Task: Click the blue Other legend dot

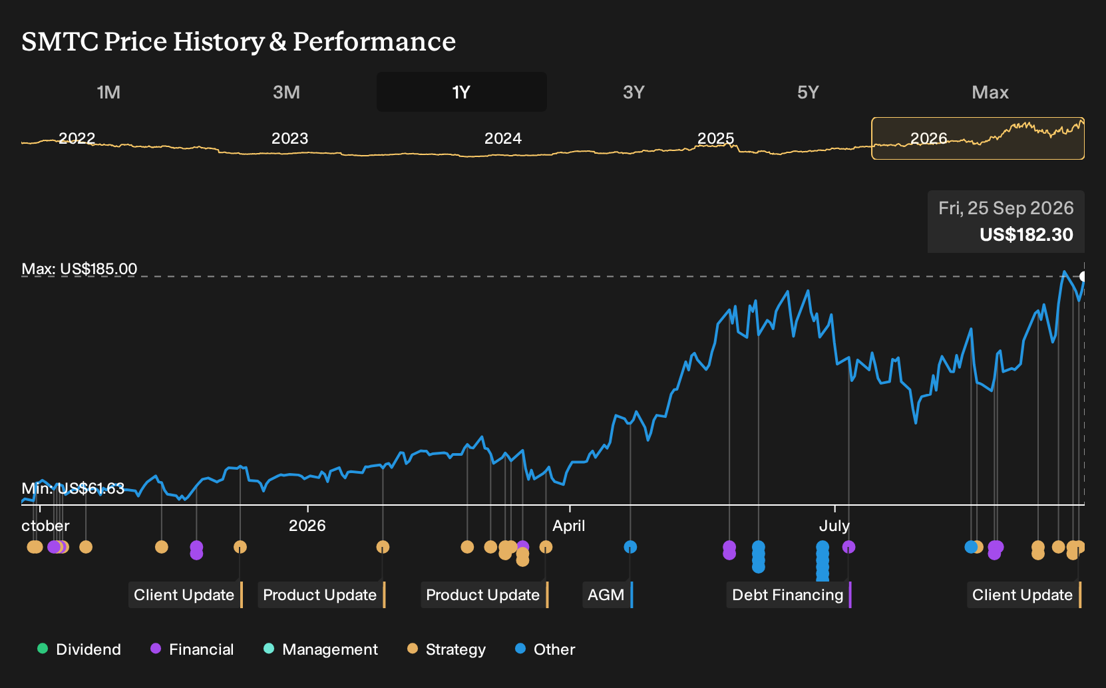Action: tap(520, 649)
